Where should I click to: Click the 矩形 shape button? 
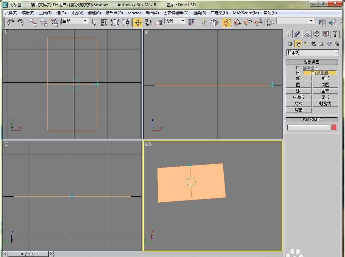(x=325, y=78)
